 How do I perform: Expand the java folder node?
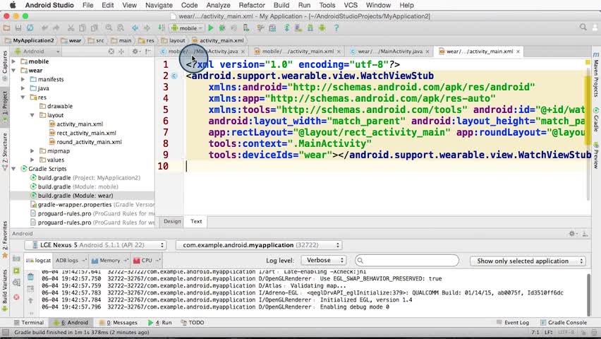point(23,88)
